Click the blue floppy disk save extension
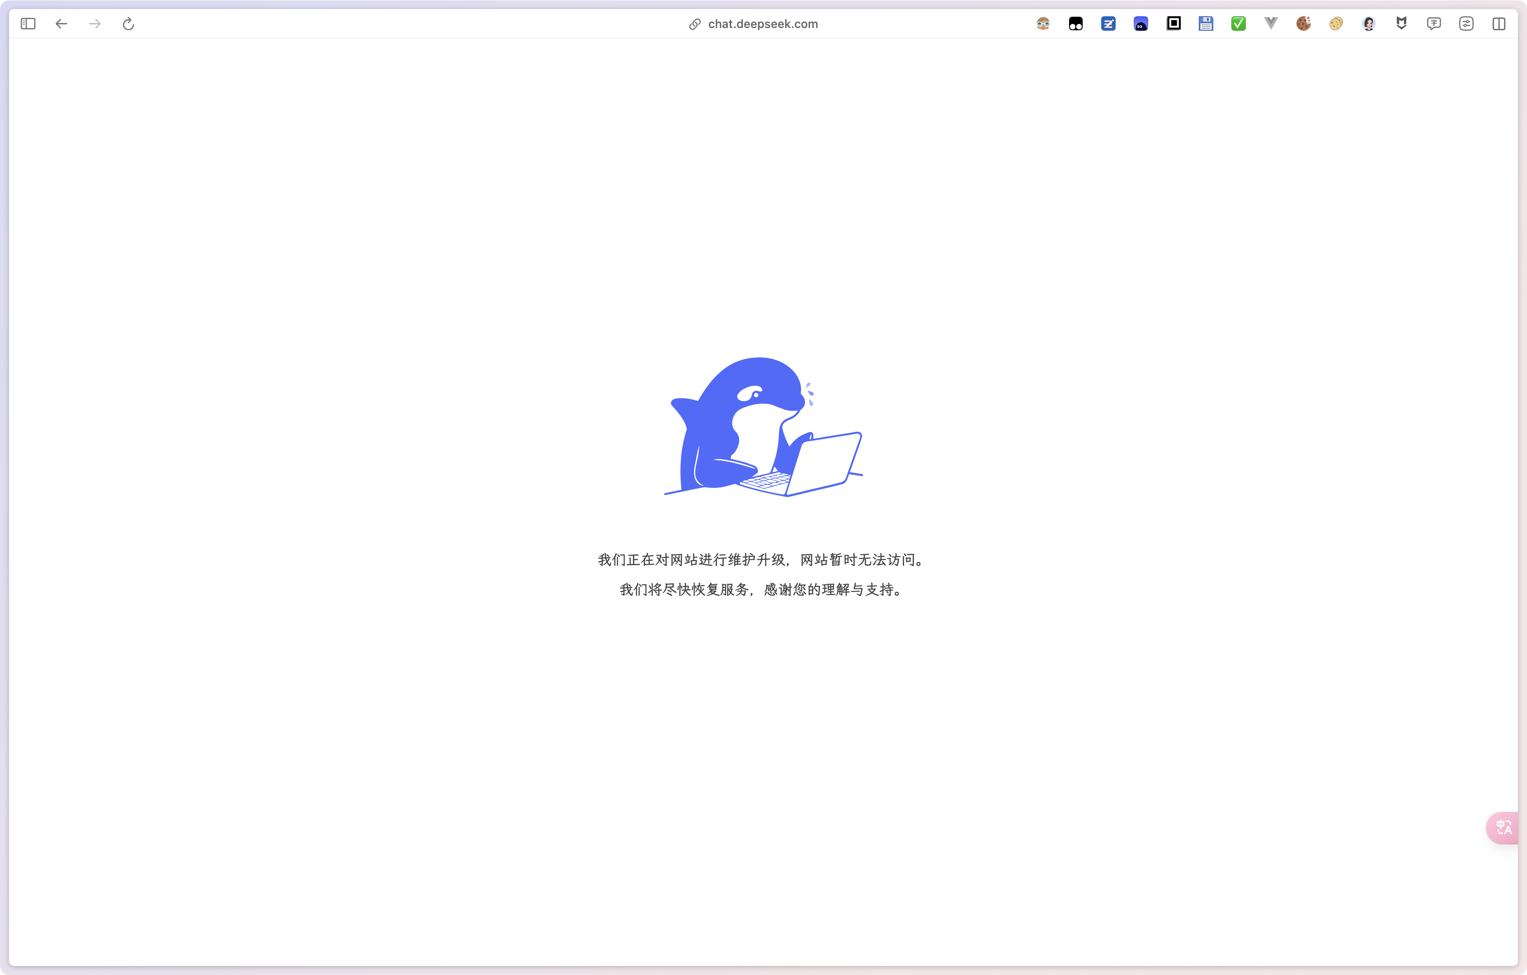 tap(1206, 24)
